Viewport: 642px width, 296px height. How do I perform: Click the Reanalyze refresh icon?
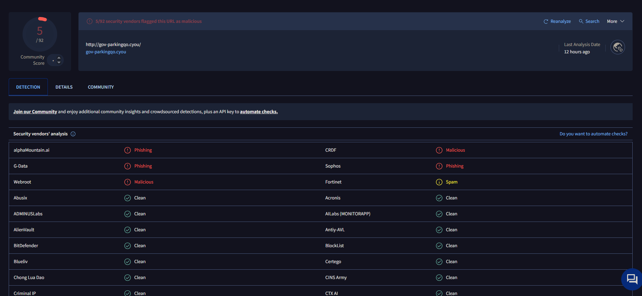[x=546, y=21]
